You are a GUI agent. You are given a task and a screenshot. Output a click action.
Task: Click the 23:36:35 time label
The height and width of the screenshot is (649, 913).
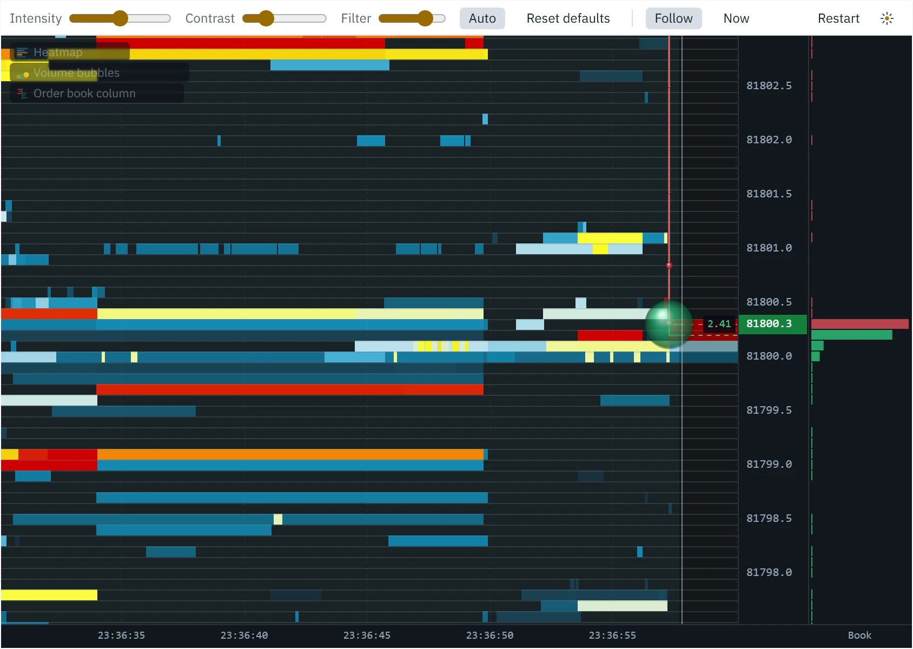click(122, 635)
